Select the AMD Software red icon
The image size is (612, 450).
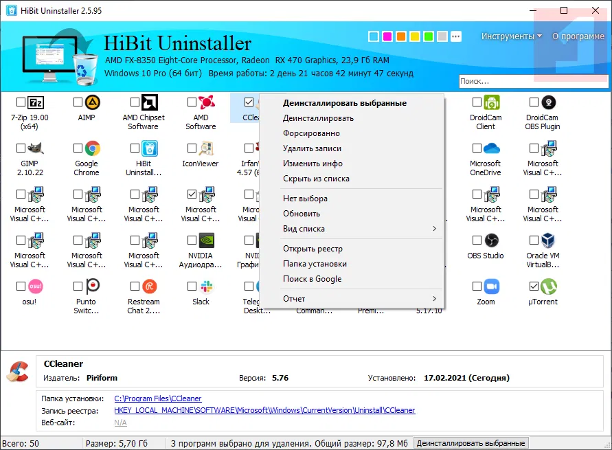[207, 102]
